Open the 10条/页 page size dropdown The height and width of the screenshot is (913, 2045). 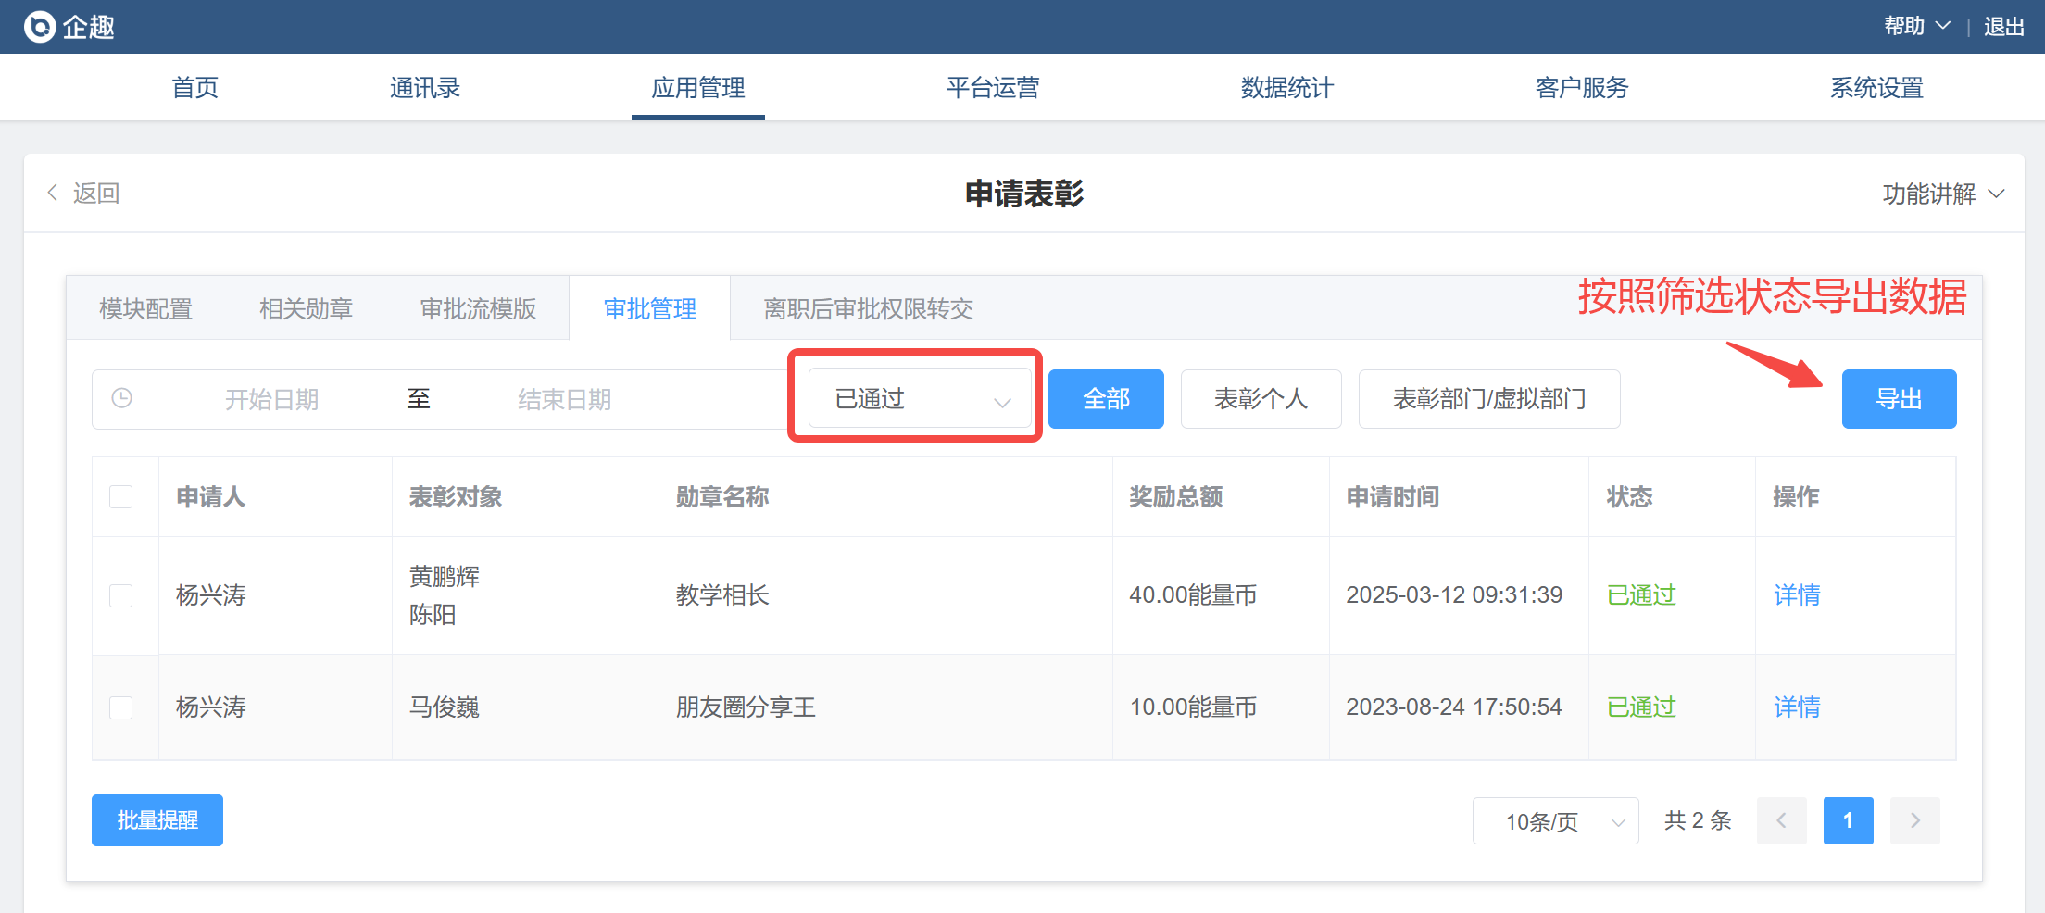1555,821
